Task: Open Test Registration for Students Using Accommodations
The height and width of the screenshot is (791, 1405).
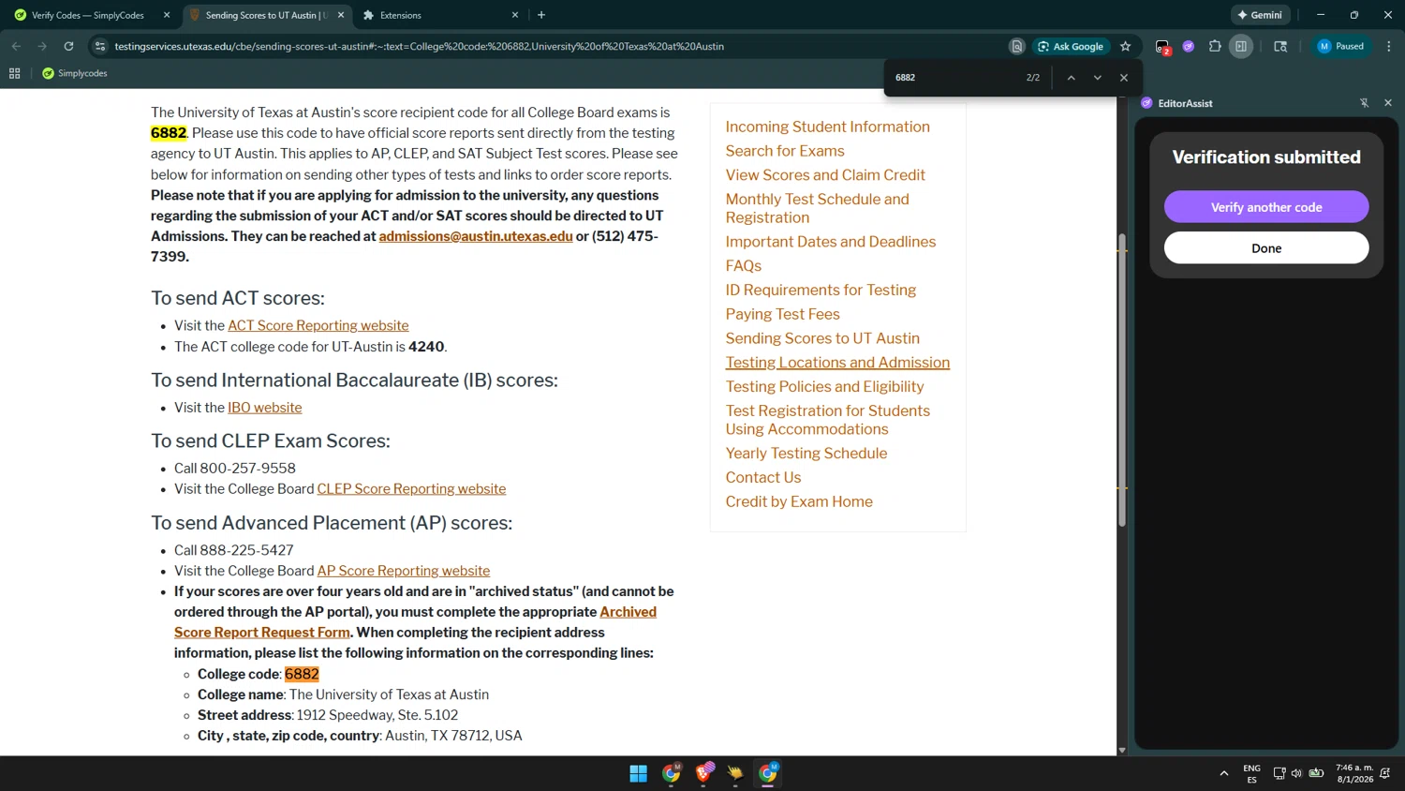Action: pyautogui.click(x=828, y=420)
